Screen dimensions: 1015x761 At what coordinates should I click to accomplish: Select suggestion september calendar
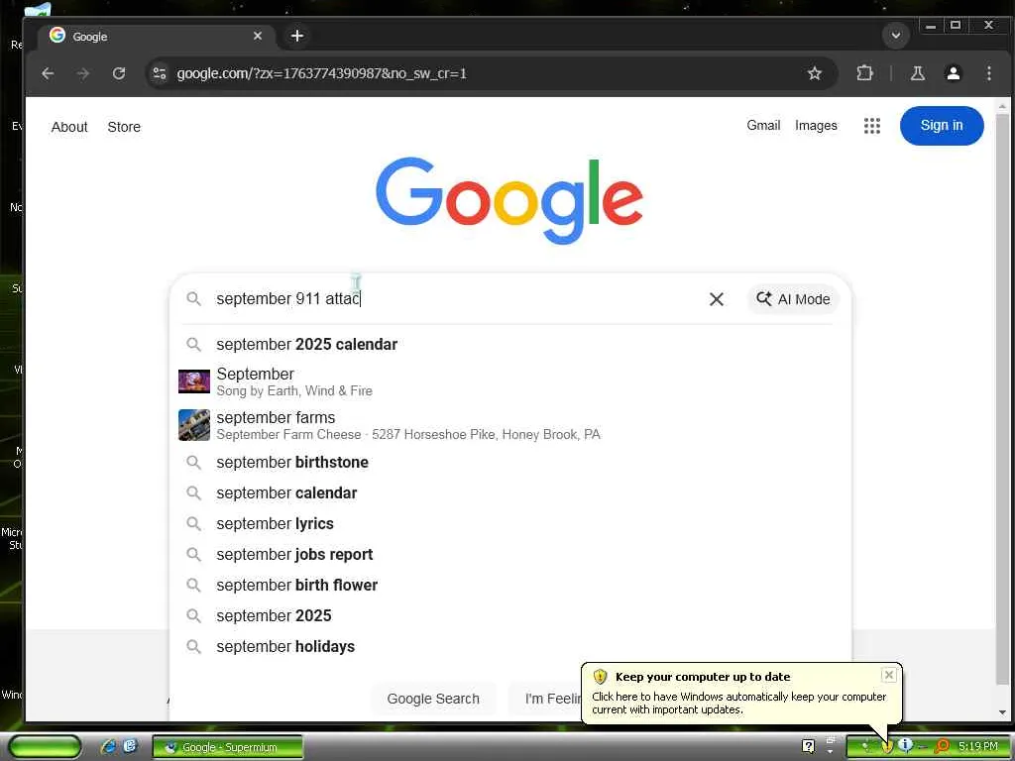click(510, 493)
